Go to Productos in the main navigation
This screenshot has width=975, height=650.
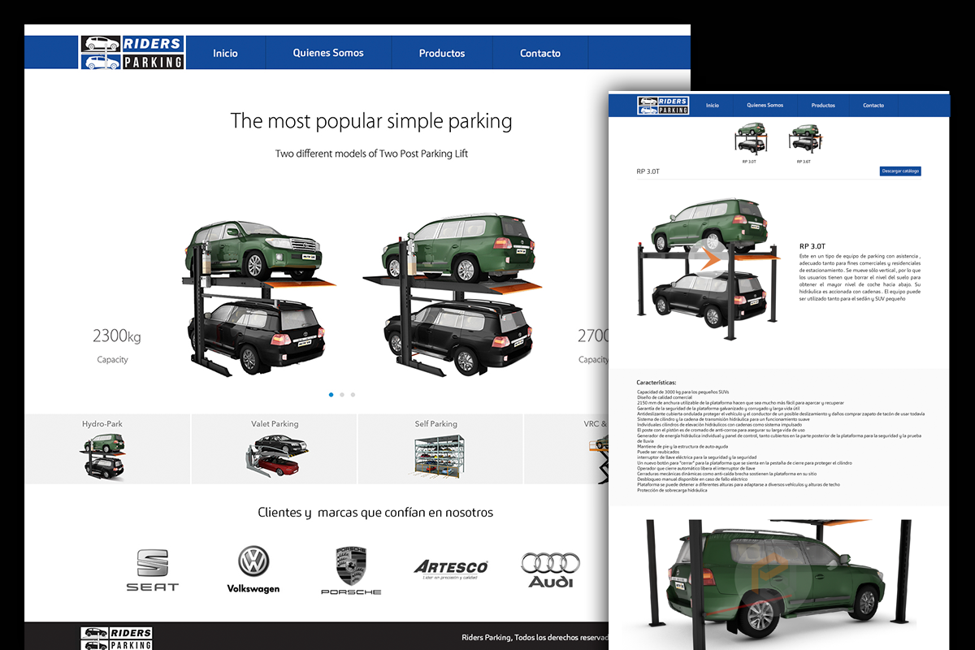[x=442, y=53]
